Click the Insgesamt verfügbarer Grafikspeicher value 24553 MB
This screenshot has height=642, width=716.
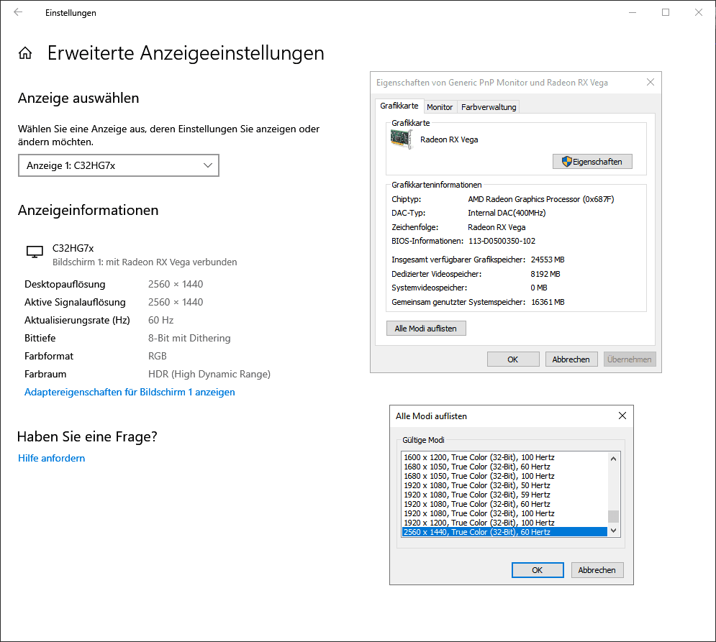[x=548, y=260]
